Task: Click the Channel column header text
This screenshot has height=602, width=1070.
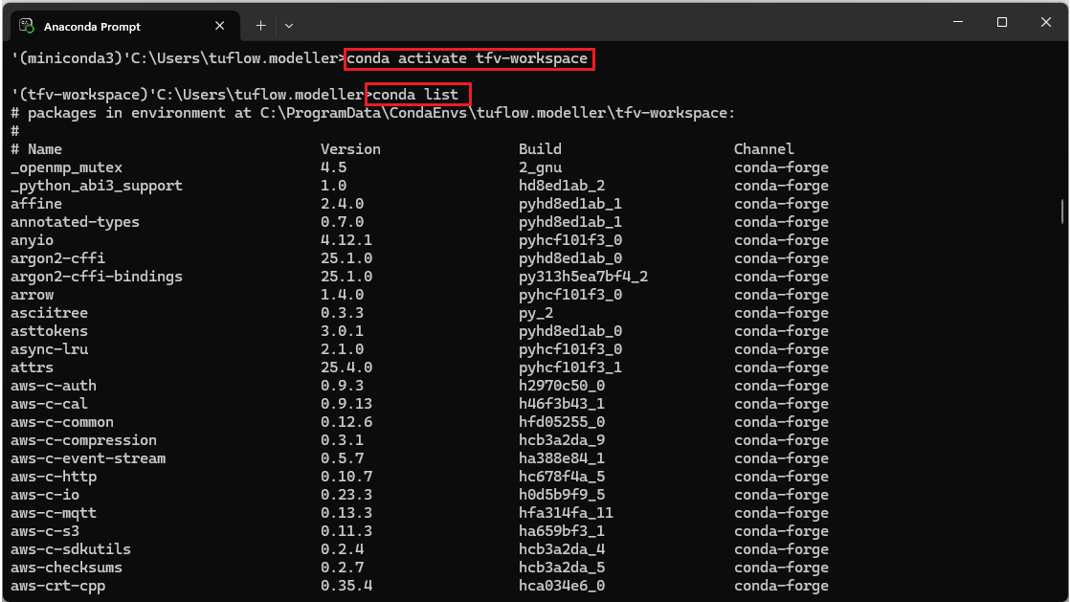Action: pos(764,149)
